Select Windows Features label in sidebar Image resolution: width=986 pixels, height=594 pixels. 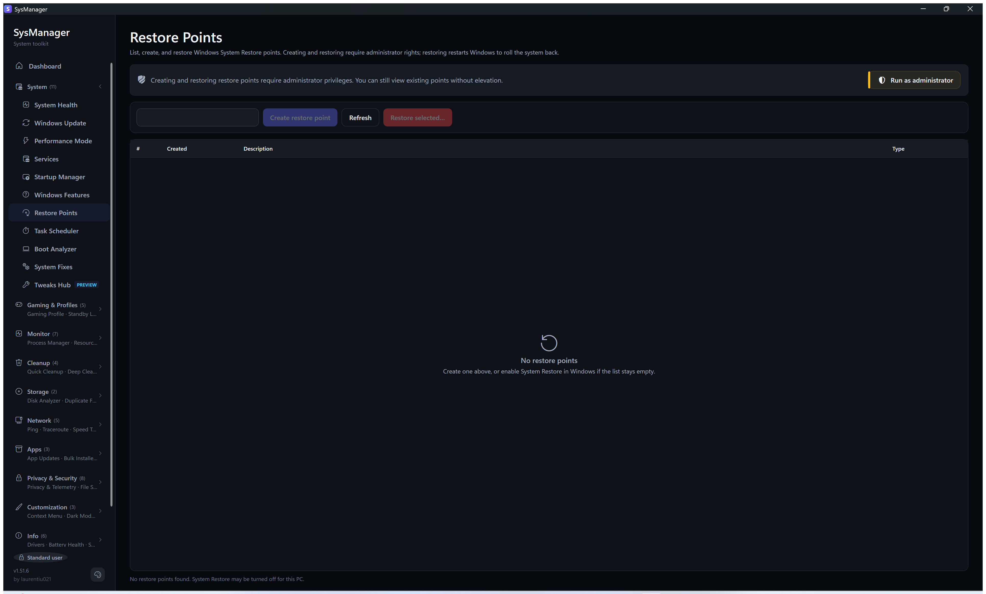pos(62,195)
